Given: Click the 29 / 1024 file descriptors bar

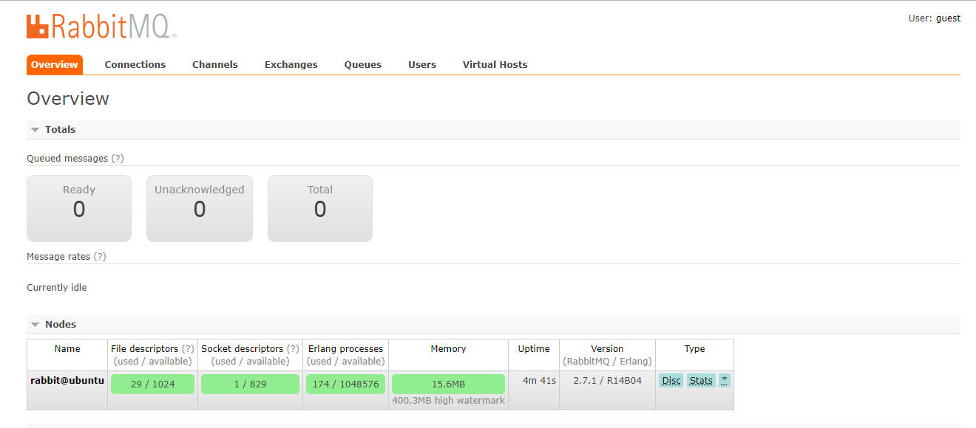Looking at the screenshot, I should (x=153, y=384).
